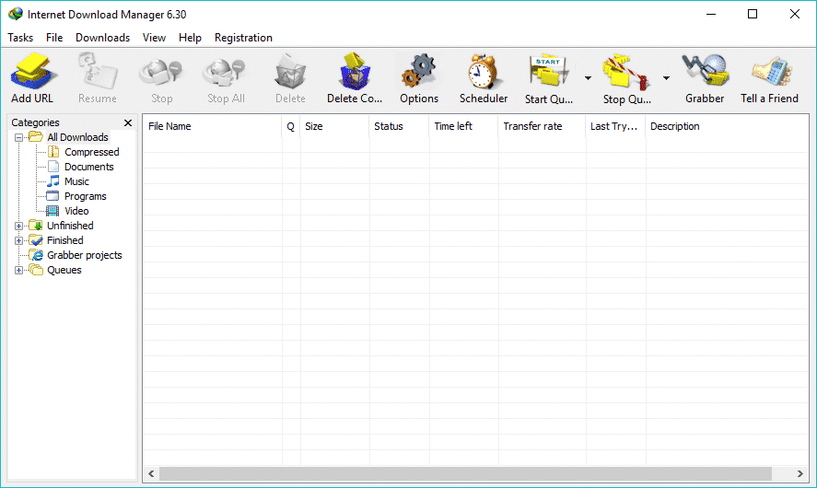
Task: Open the Start Queue dropdown arrow
Action: coord(588,78)
